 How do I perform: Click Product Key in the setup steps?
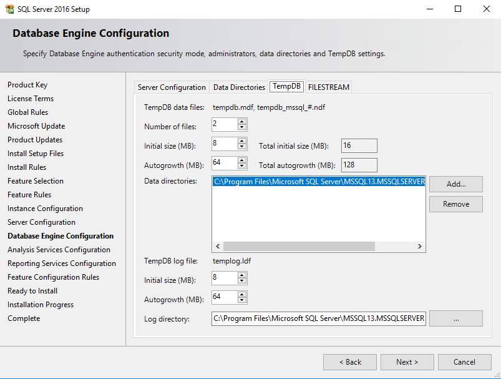pos(27,85)
